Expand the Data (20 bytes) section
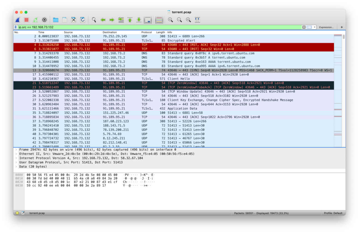The height and width of the screenshot is (233, 359). (x=16, y=167)
